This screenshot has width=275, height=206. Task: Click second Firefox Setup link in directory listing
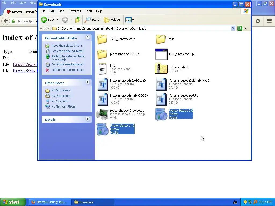point(25,71)
